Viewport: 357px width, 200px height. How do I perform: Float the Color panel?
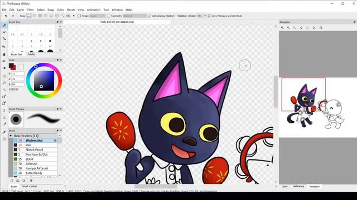(57, 60)
